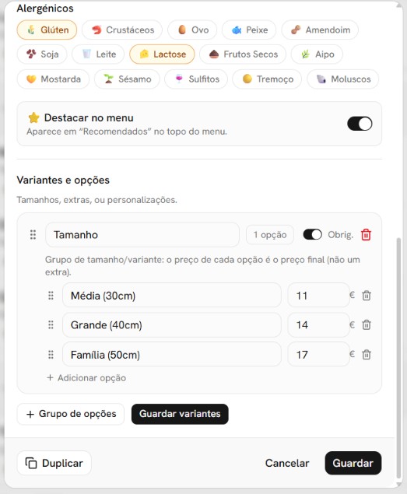
Task: Toggle off Destacar no menu switch
Action: (360, 124)
